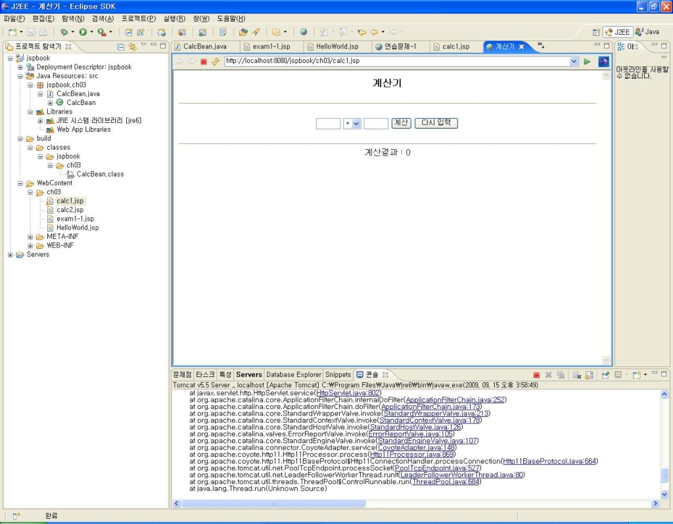Viewport: 673px width, 524px height.
Task: Toggle Scroll Lock in console
Action: point(590,375)
